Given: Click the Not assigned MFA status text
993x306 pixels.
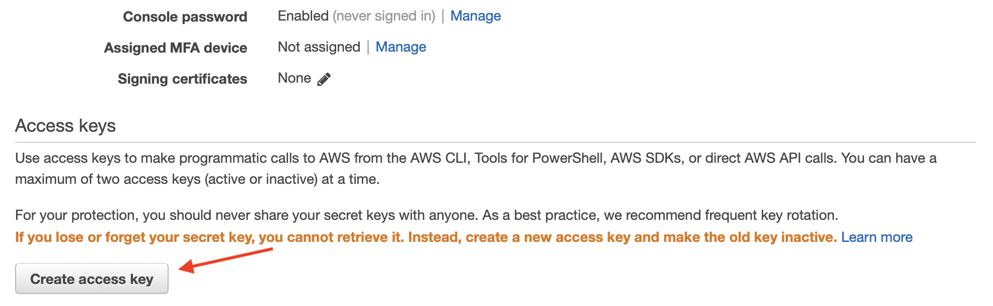Looking at the screenshot, I should 319,47.
